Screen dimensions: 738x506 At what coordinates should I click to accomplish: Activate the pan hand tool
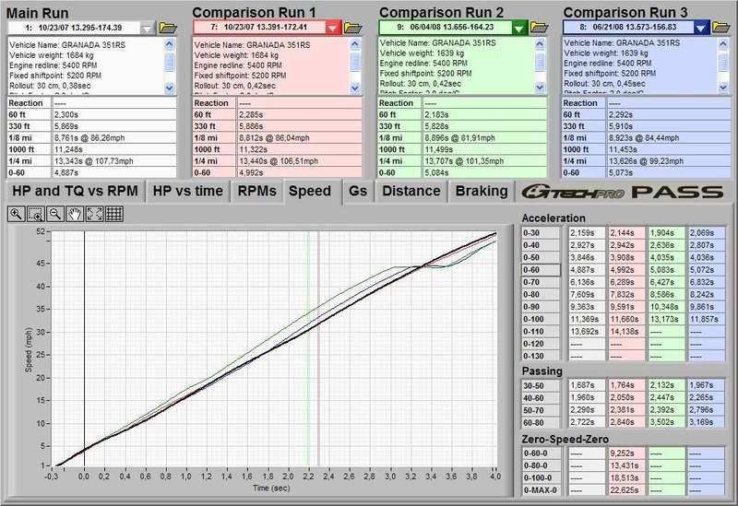tap(75, 214)
